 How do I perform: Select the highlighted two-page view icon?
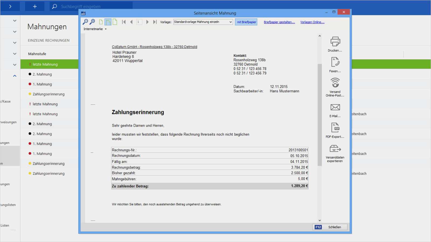click(x=108, y=22)
